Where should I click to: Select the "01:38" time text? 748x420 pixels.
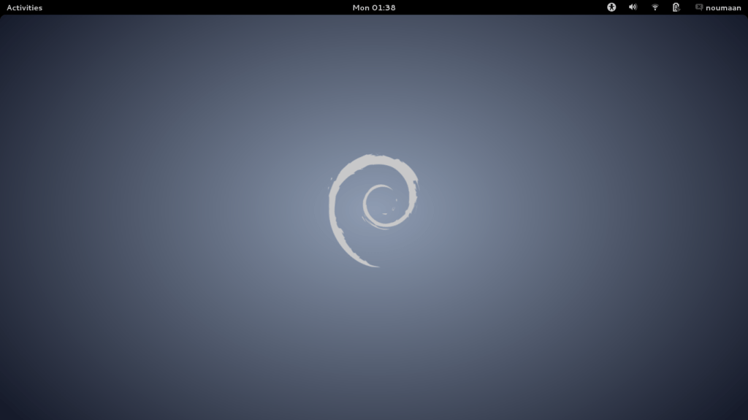click(383, 7)
